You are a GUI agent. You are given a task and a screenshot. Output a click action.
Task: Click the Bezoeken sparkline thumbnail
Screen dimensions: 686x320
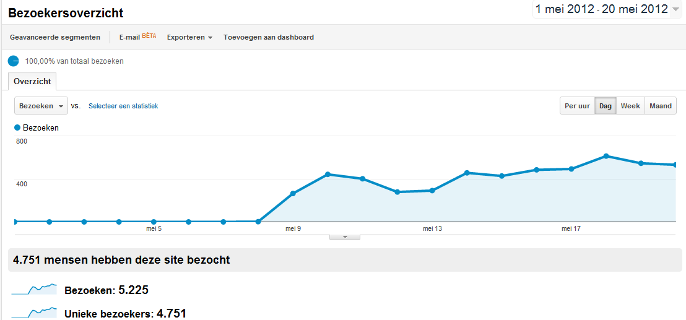point(34,290)
